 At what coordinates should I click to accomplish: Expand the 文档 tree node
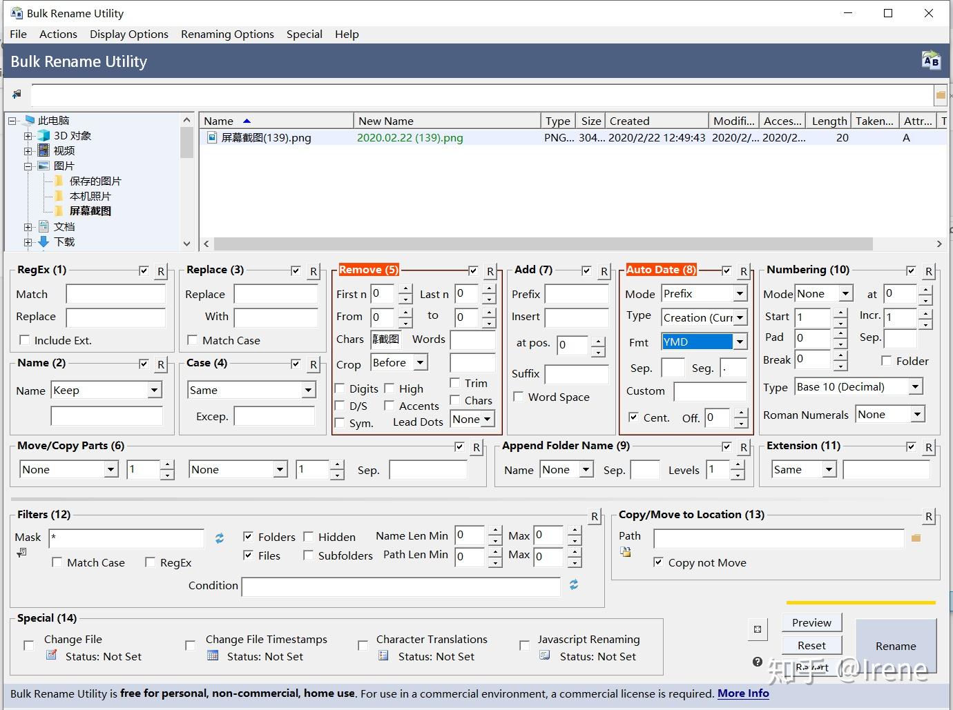click(x=28, y=226)
